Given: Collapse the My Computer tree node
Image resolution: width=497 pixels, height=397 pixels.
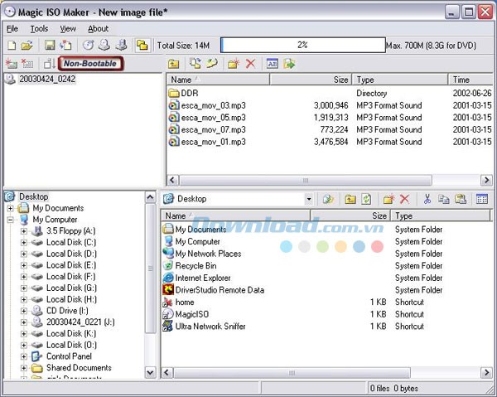Looking at the screenshot, I should pos(11,220).
